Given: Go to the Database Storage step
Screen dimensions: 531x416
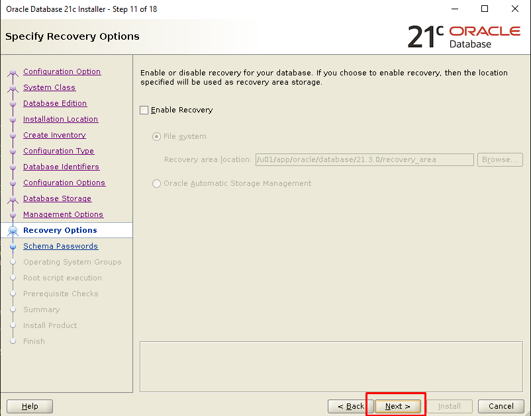Looking at the screenshot, I should pyautogui.click(x=57, y=199).
